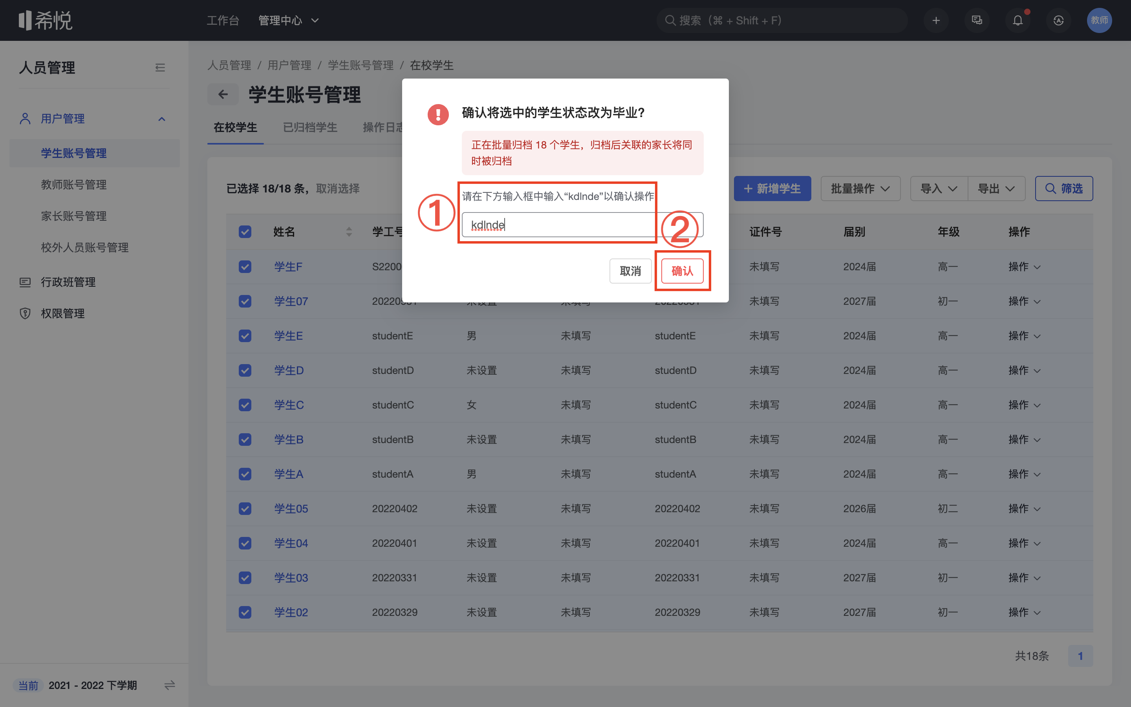Click the circular A icon in top bar

(1059, 20)
